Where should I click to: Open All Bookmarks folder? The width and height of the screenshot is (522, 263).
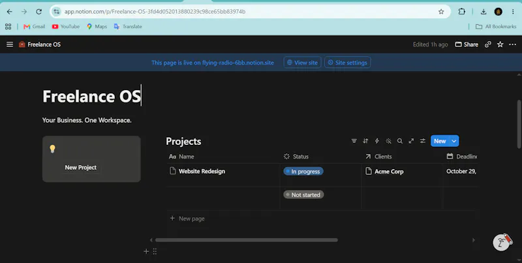496,26
